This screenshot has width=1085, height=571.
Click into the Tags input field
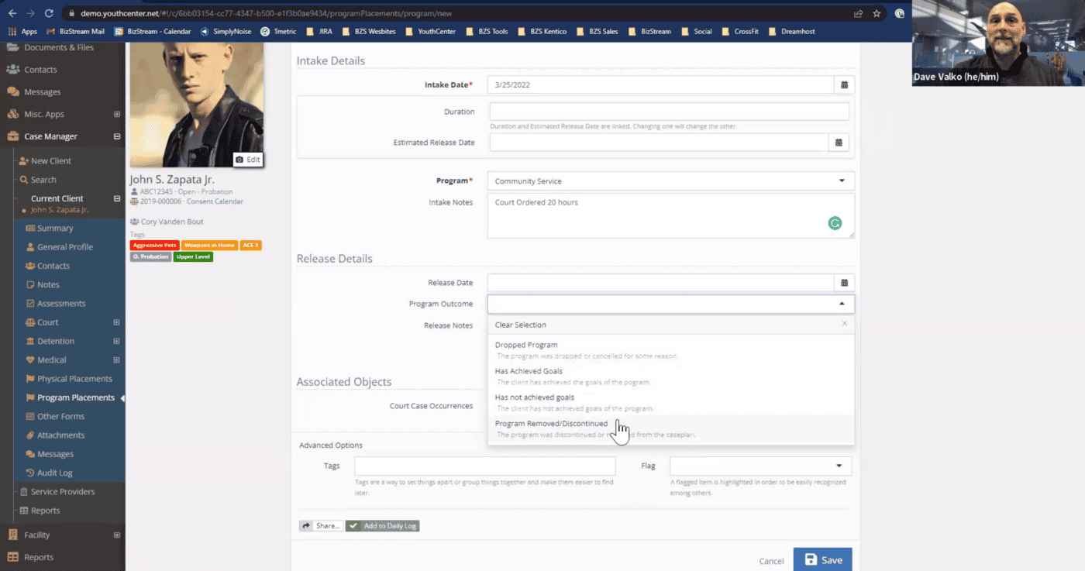tap(484, 466)
